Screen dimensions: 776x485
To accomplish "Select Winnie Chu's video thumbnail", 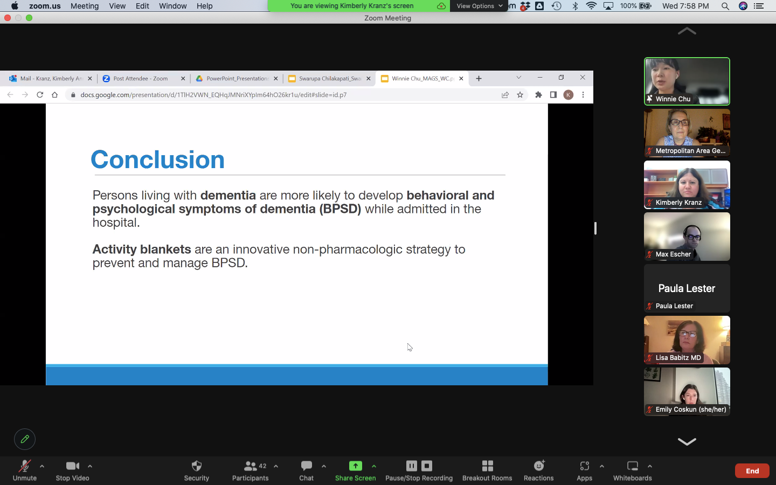I will point(687,81).
